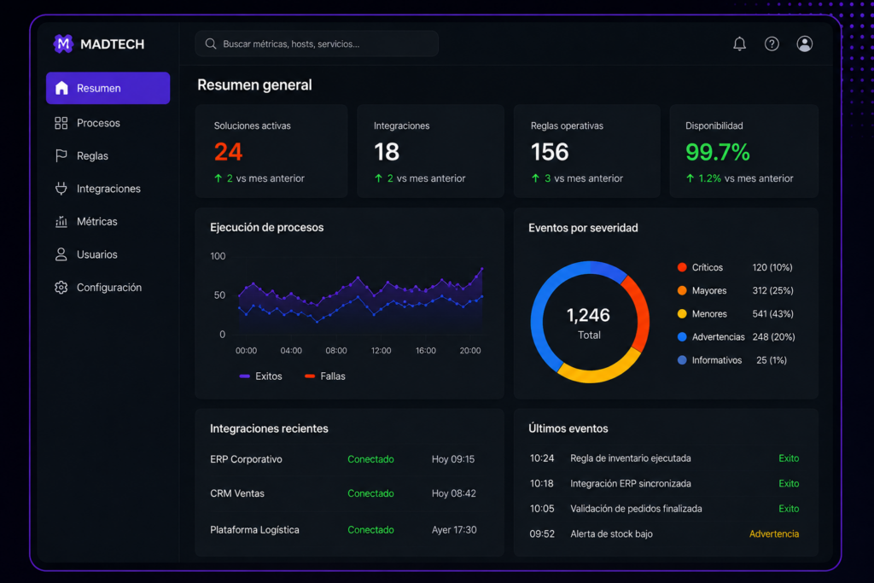Click the Mayores orange legend dot
Viewport: 874px width, 583px height.
coord(682,290)
